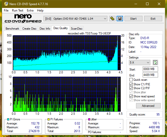
Task: Maximize the Nero window
Action: point(147,4)
